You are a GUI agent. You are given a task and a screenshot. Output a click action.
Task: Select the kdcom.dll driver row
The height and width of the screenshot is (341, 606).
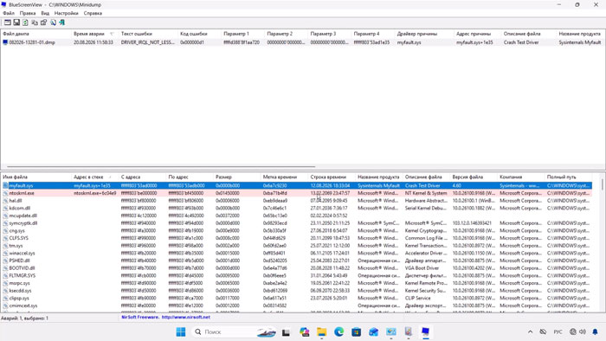click(x=296, y=209)
